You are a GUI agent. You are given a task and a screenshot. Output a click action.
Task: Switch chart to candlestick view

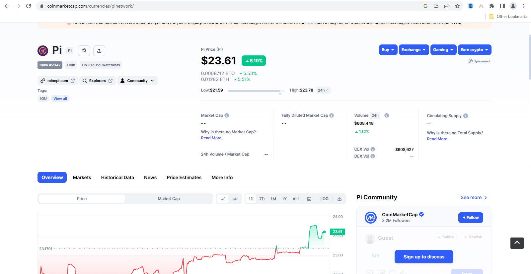pos(235,199)
